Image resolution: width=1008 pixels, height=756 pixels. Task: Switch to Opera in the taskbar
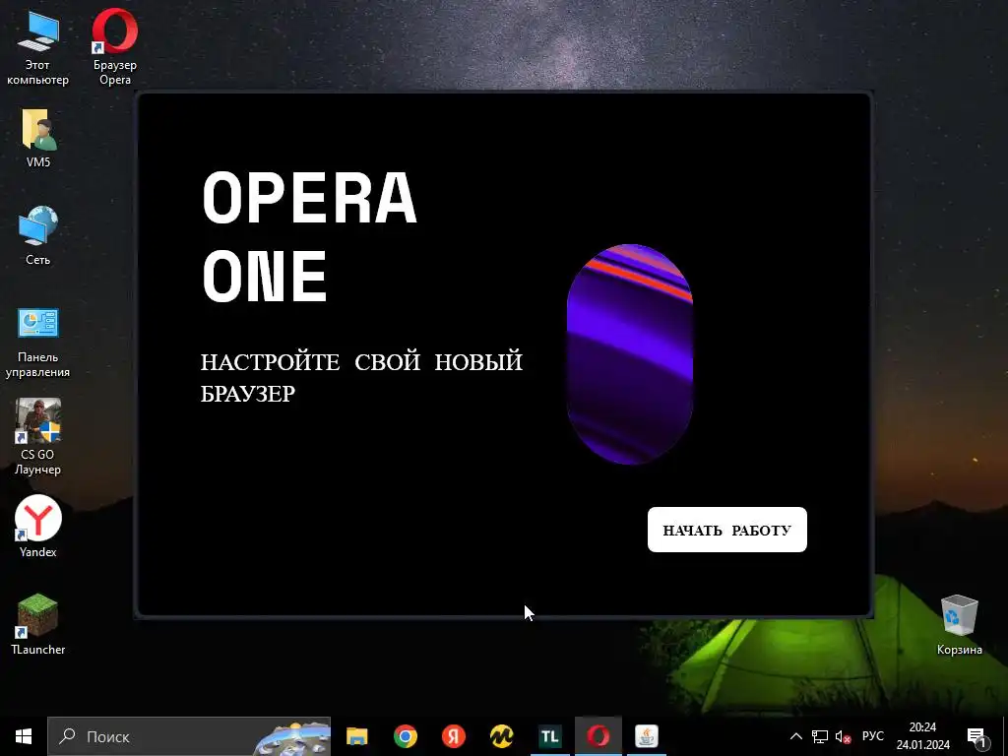click(598, 736)
